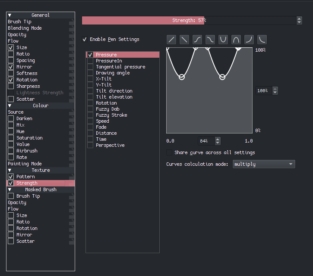This screenshot has width=313, height=276.
Task: Click the Strength slider bar
Action: (x=189, y=20)
